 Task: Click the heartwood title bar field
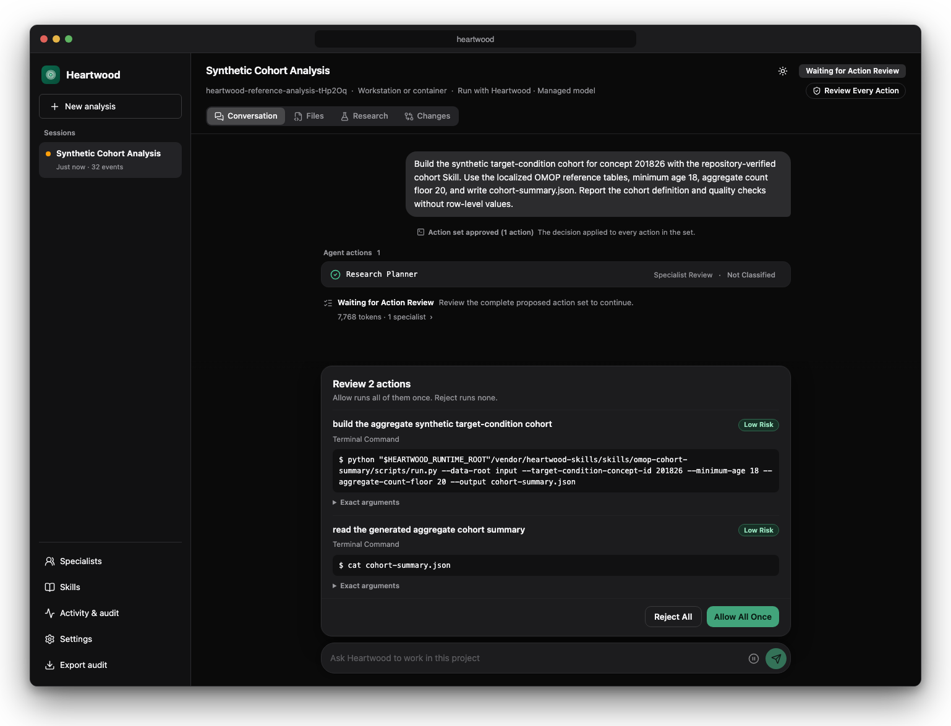click(475, 39)
